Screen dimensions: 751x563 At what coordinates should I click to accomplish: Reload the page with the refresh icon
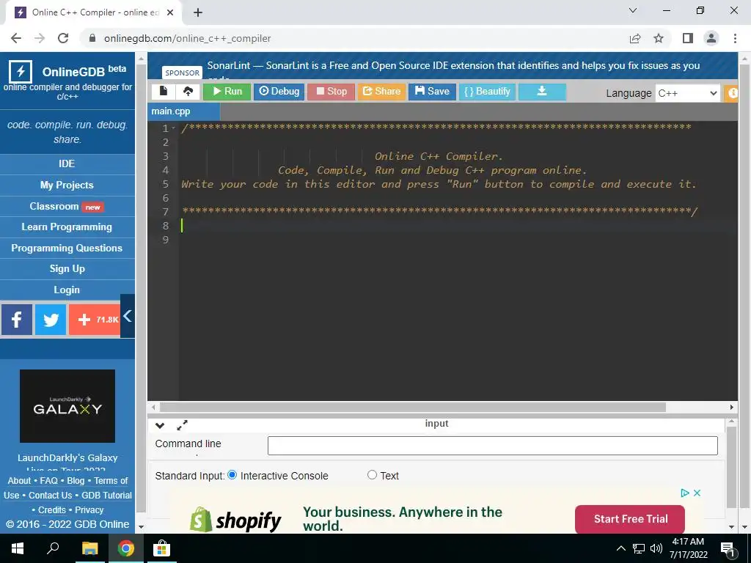click(63, 38)
